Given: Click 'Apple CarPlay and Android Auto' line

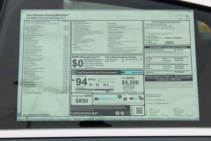Looking at the screenshot, I should click(35, 35).
